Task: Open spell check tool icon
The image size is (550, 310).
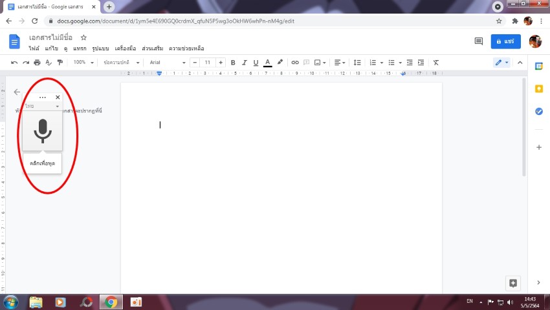Action: click(49, 63)
